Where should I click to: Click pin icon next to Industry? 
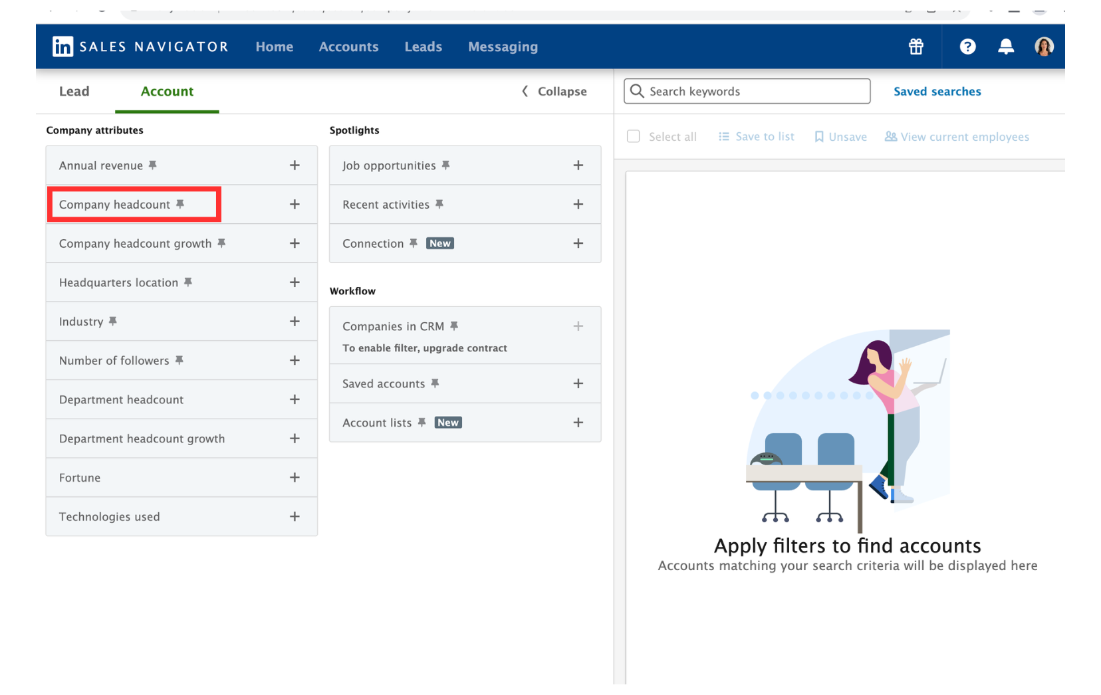coord(113,322)
